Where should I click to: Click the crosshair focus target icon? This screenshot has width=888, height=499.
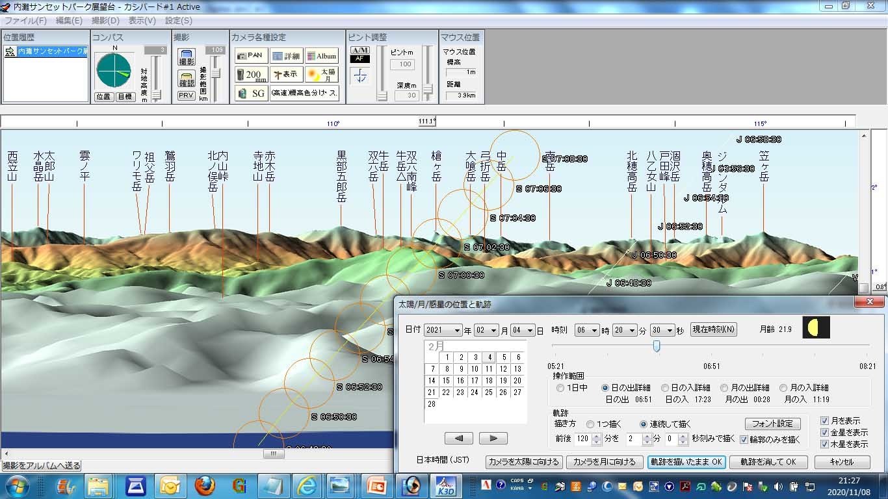point(360,76)
